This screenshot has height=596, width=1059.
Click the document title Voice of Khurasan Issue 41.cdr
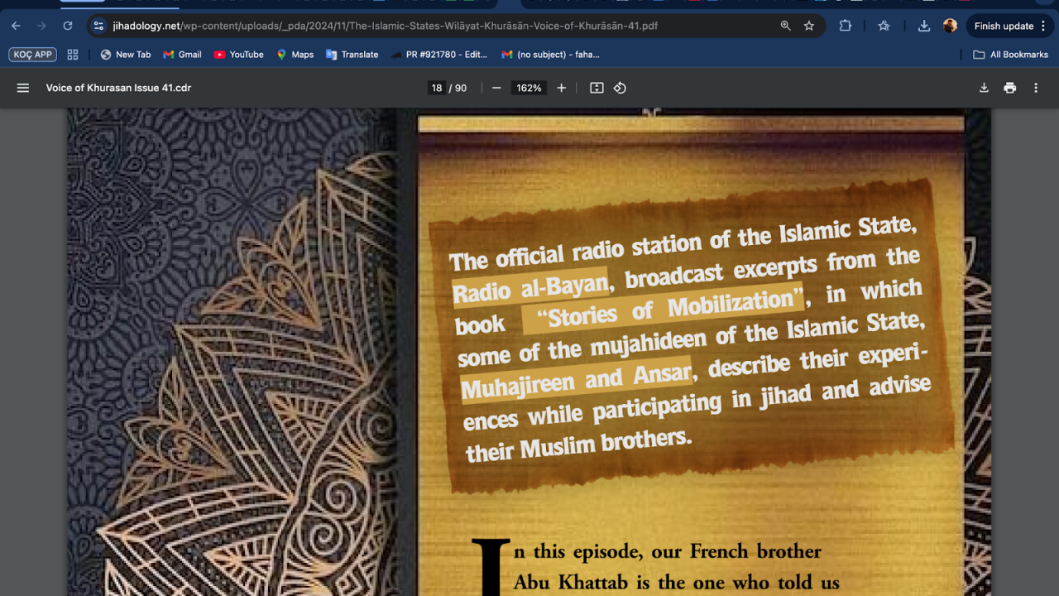[x=118, y=88]
